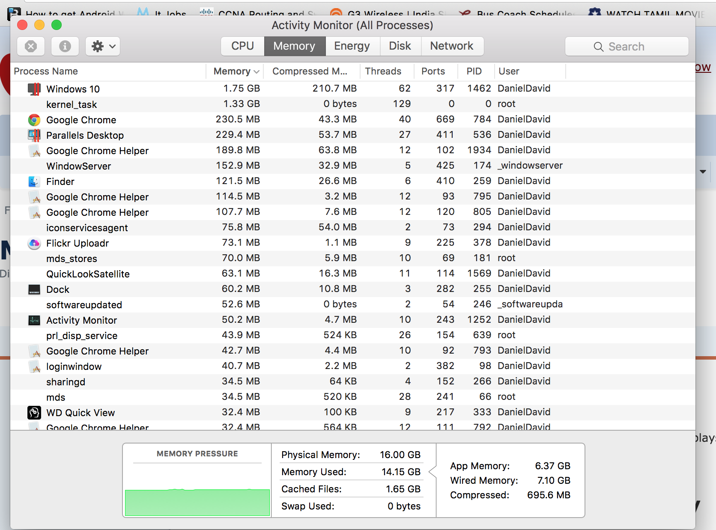Sort processes by Threads column
716x530 pixels.
coord(387,71)
